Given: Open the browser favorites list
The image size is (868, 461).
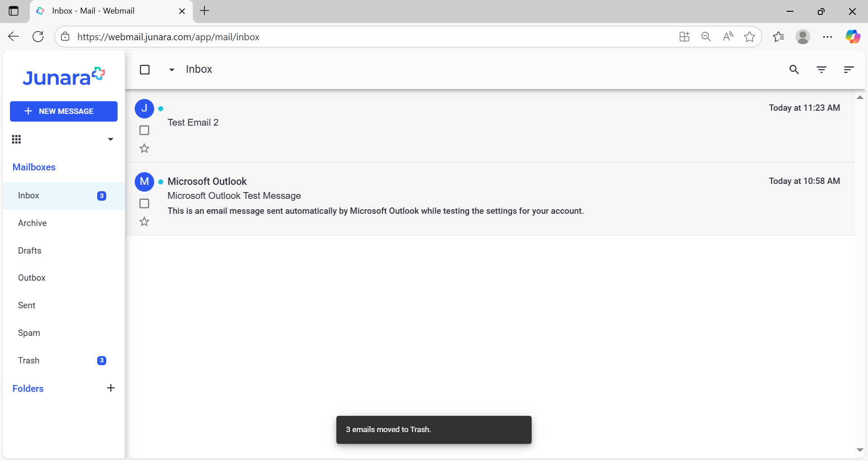Looking at the screenshot, I should pos(778,37).
